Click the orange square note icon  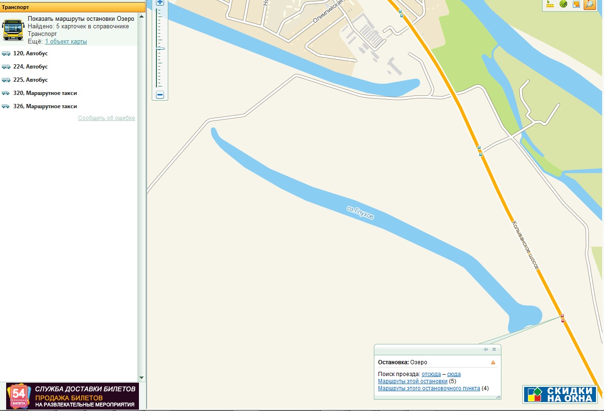[576, 4]
